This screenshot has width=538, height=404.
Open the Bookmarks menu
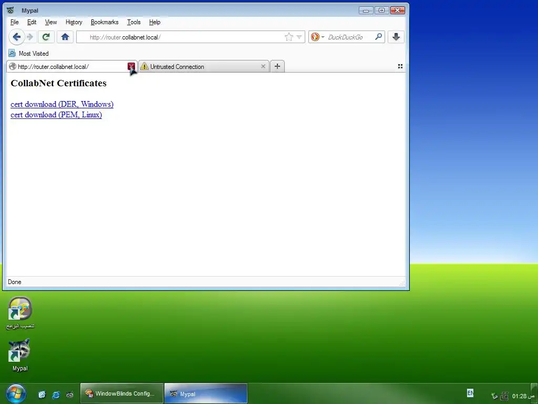[x=105, y=22]
